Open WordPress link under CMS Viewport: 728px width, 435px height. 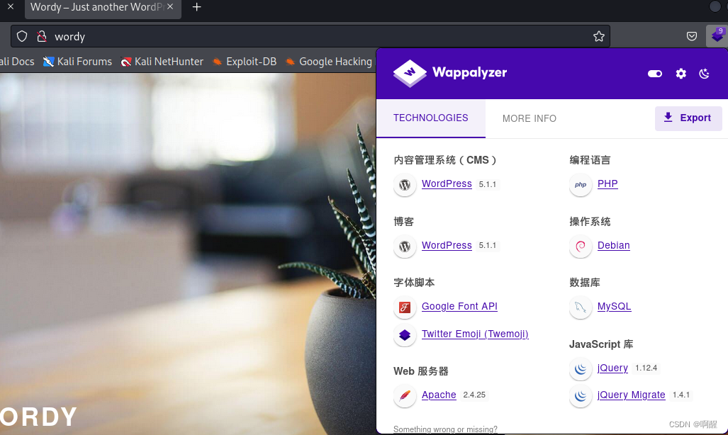[x=447, y=183]
